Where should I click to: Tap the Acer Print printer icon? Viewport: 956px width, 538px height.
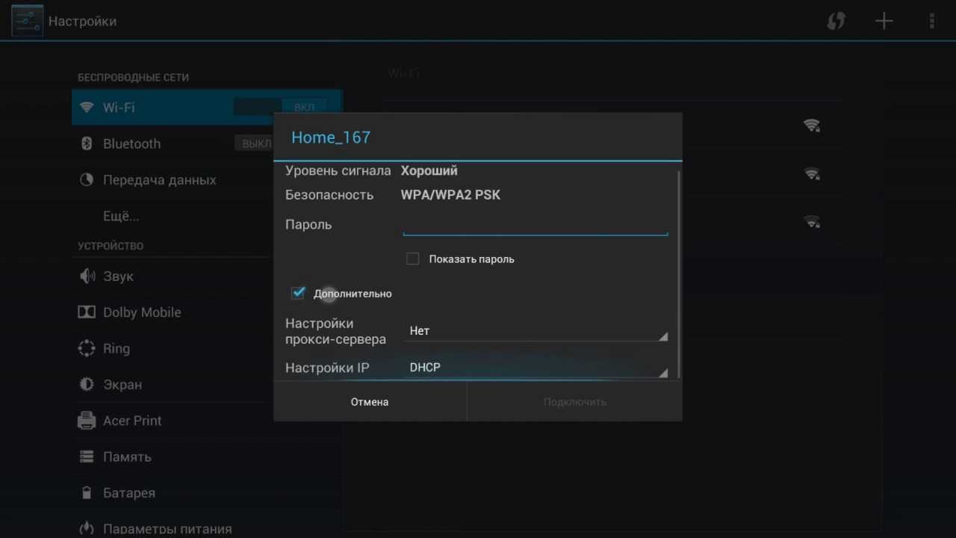87,420
